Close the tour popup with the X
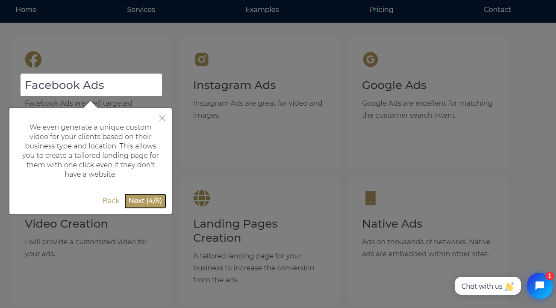 [162, 118]
